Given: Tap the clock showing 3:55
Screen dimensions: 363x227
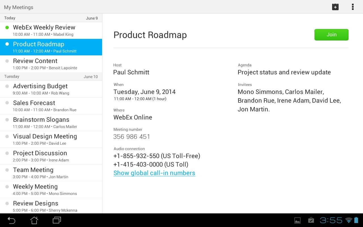Looking at the screenshot, I should [x=331, y=220].
